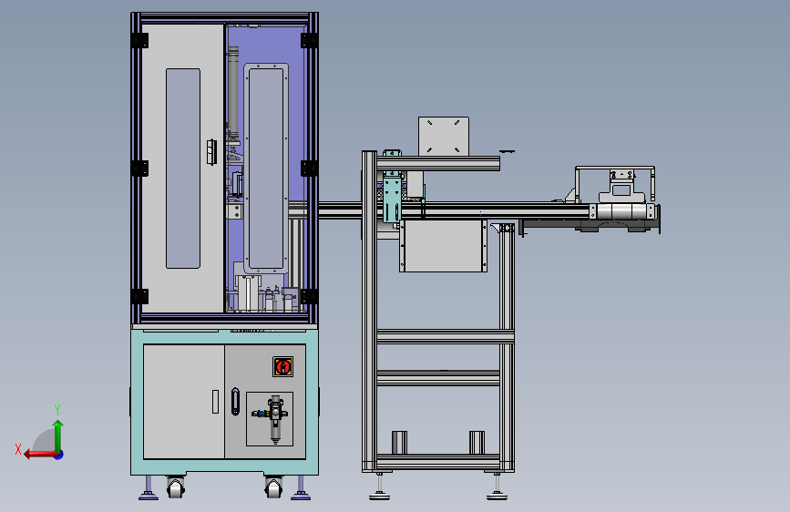Image resolution: width=790 pixels, height=512 pixels.
Task: Select the right leveling foot of aluminum frame
Action: point(497,486)
